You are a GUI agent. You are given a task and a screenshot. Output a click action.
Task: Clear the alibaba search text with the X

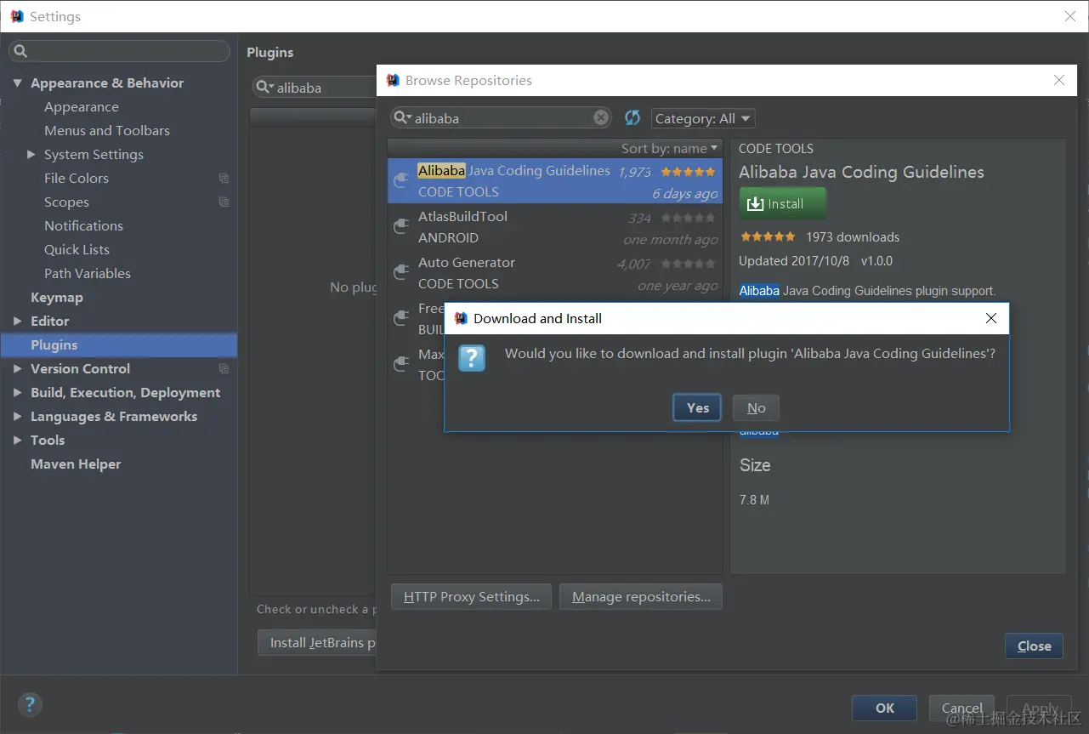coord(600,117)
